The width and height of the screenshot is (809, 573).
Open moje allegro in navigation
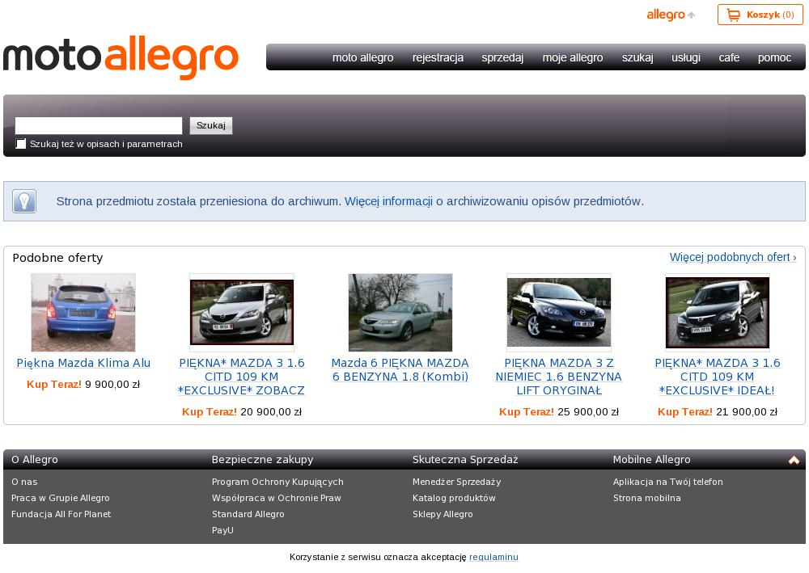click(573, 57)
